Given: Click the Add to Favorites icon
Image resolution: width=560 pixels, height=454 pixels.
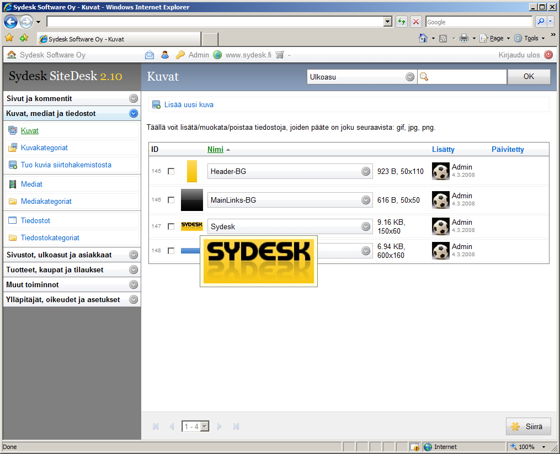Looking at the screenshot, I should pos(24,38).
